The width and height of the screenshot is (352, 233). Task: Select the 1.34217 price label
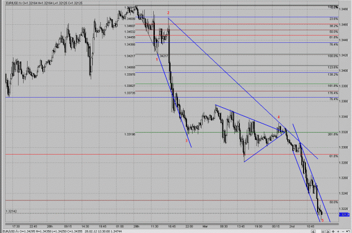click(130, 56)
